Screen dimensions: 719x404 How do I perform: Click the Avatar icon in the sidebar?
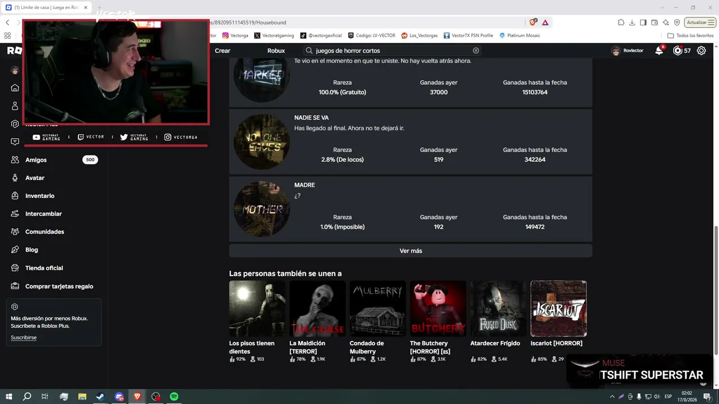[x=15, y=178]
